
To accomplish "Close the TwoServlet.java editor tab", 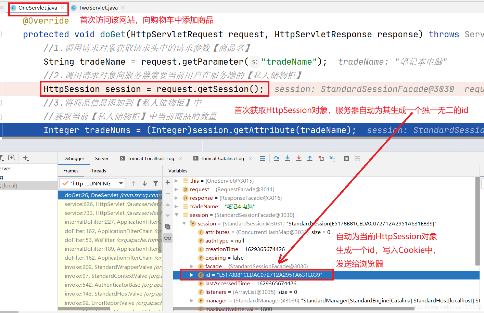I will (x=123, y=8).
